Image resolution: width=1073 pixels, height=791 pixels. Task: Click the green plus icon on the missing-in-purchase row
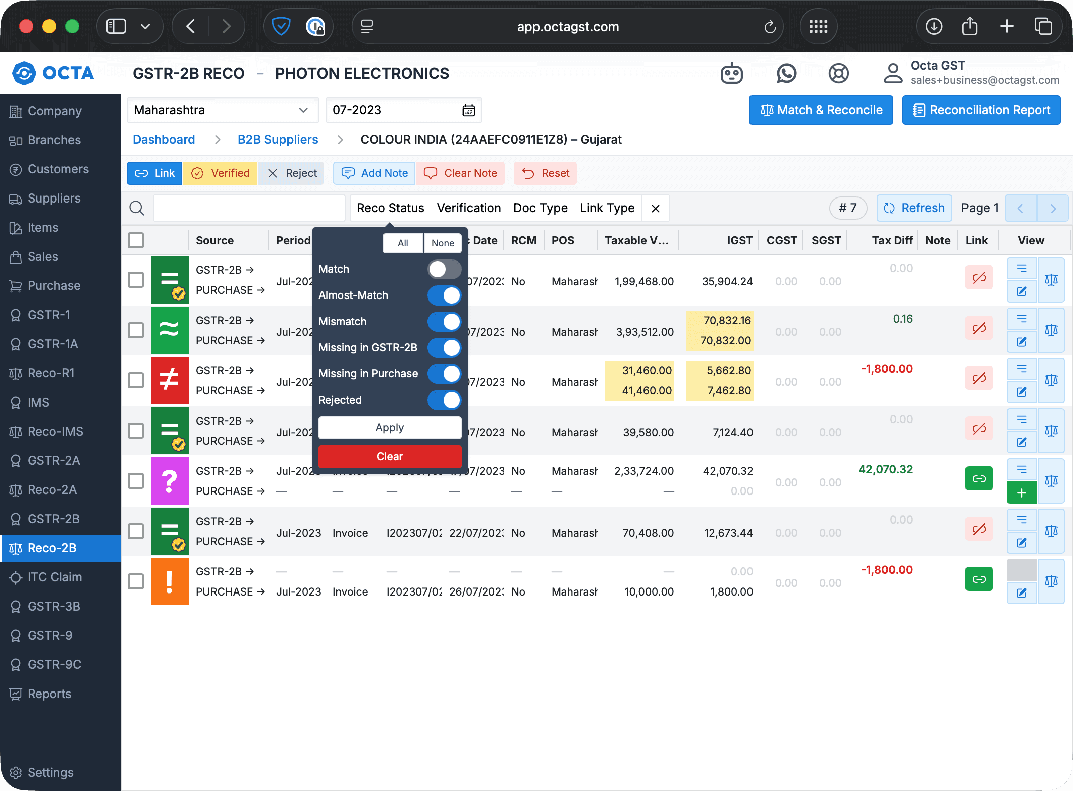[1021, 493]
